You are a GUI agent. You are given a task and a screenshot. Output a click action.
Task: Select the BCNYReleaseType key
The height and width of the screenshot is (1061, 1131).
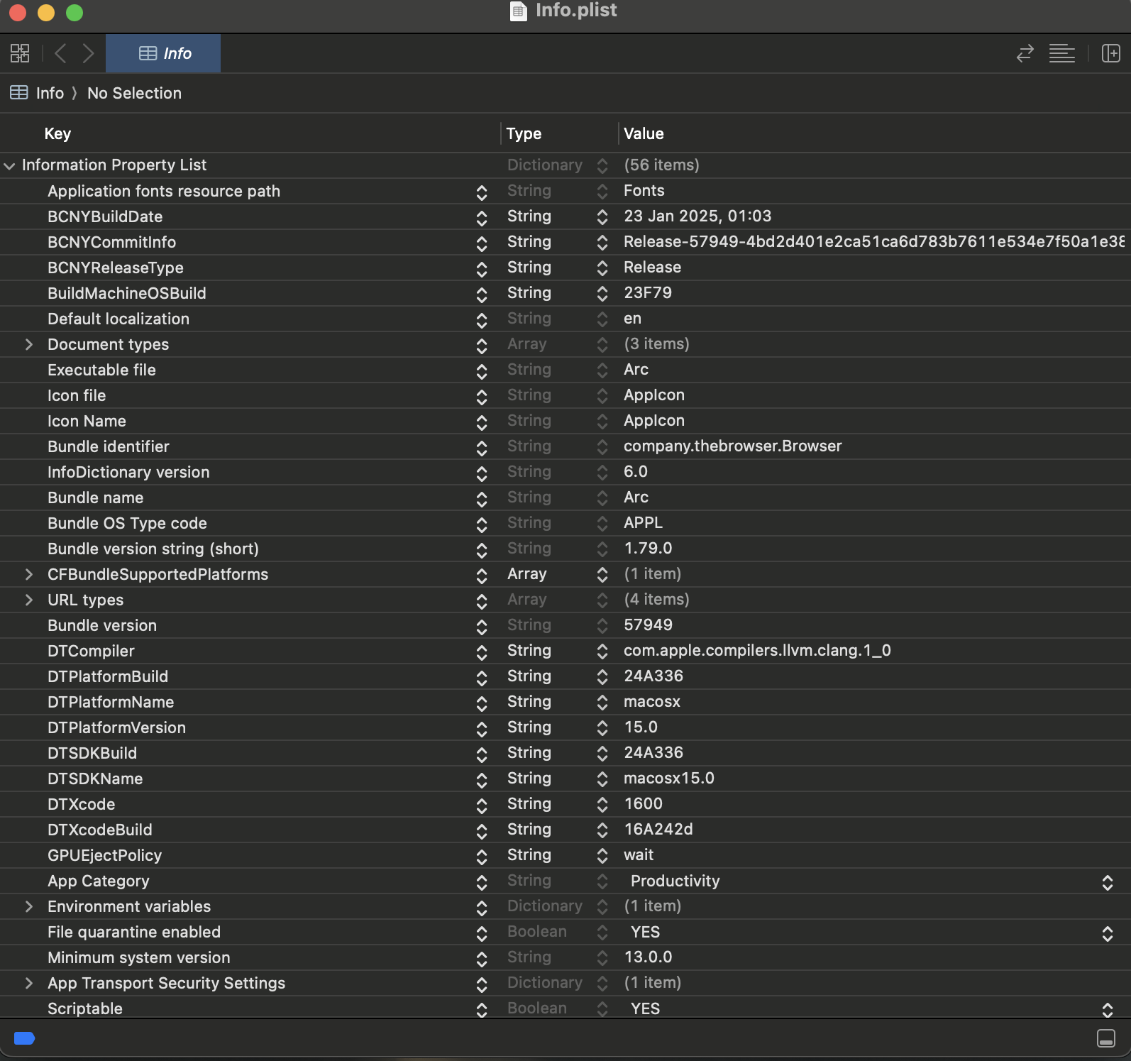point(116,268)
